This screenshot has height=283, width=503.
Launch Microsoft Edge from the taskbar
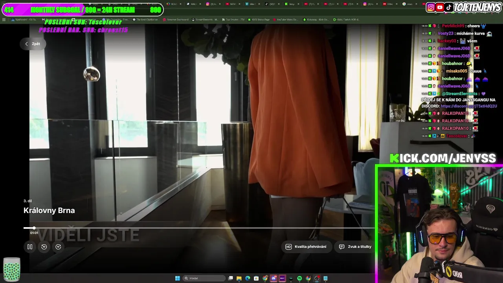click(x=248, y=278)
